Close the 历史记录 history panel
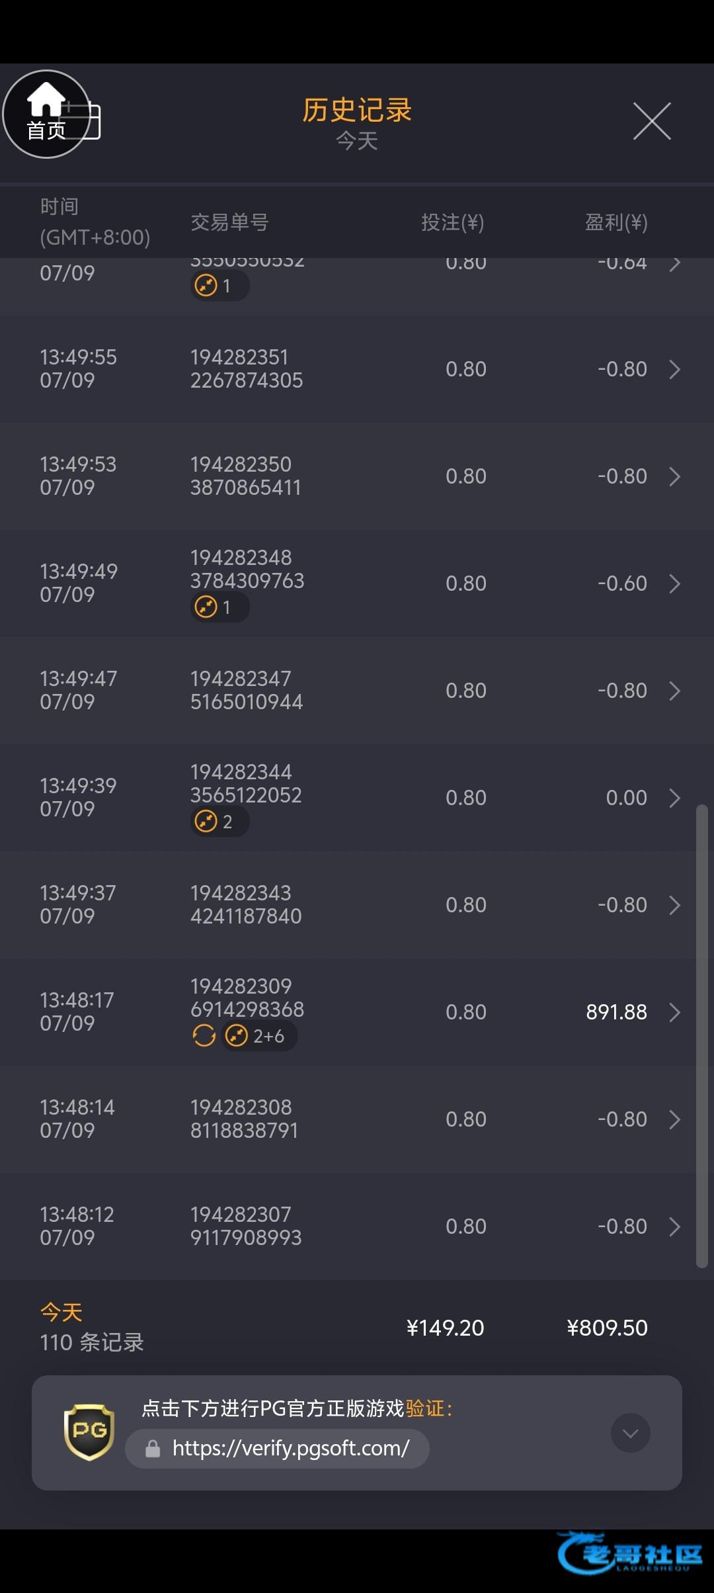714x1593 pixels. tap(652, 121)
